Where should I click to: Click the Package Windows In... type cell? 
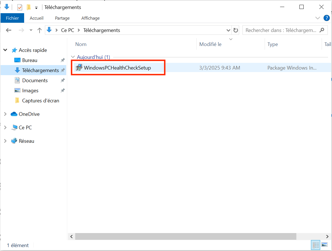tap(292, 68)
